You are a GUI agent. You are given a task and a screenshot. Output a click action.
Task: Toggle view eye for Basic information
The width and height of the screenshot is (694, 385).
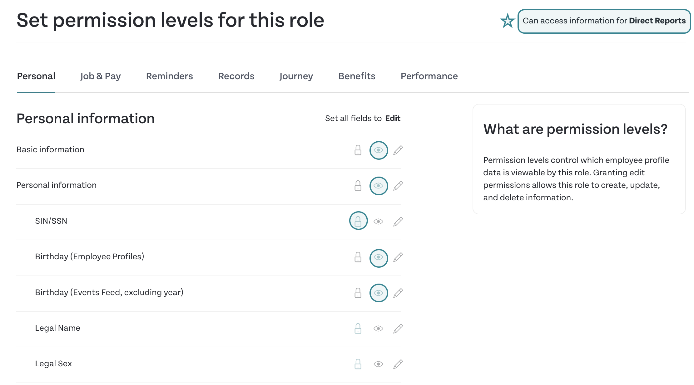pos(379,150)
